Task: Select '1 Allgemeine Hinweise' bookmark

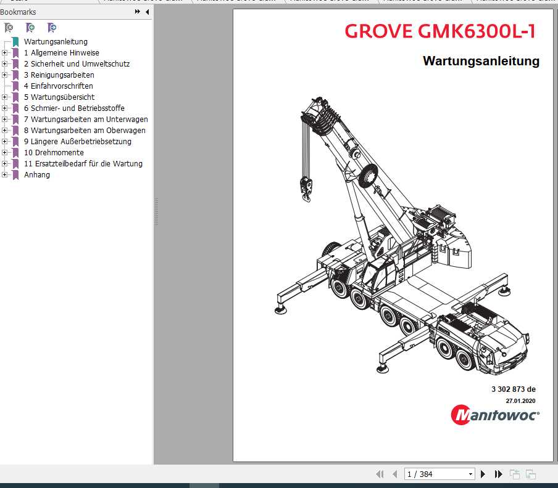Action: coord(62,53)
